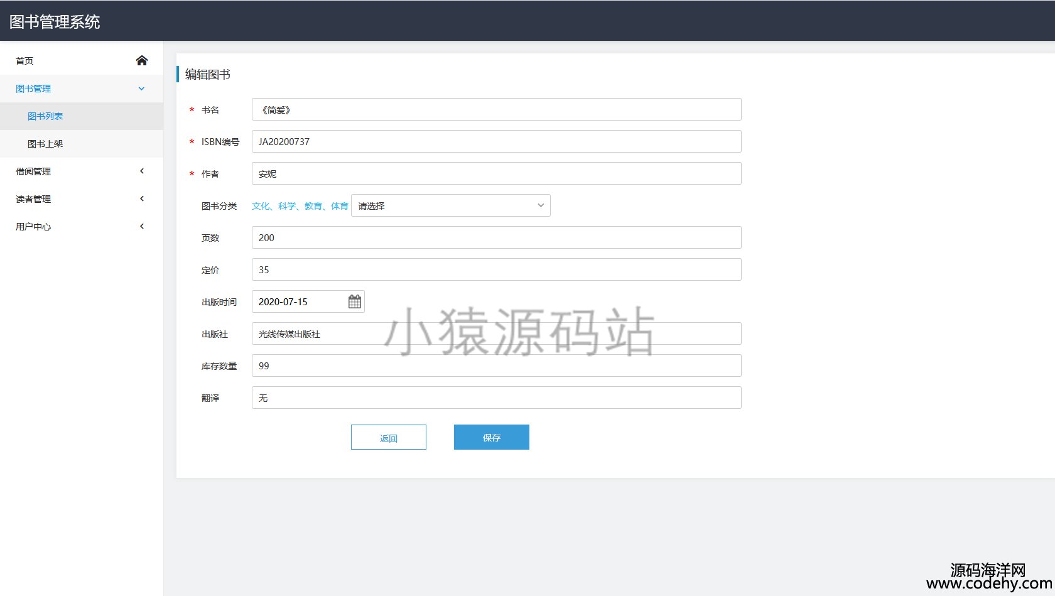Expand the 读者管理 menu chevron
Screen dimensions: 1055x596
(142, 198)
